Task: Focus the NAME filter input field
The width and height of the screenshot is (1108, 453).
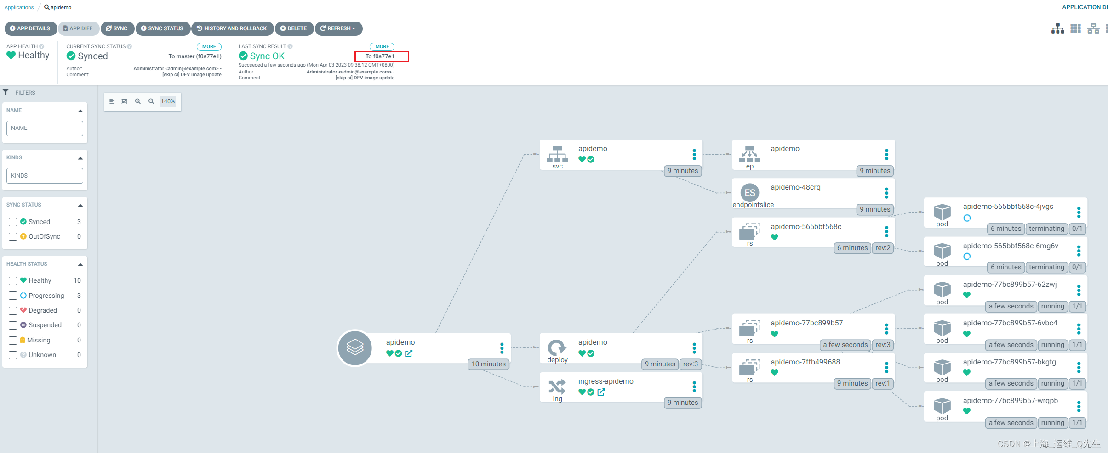Action: click(45, 129)
